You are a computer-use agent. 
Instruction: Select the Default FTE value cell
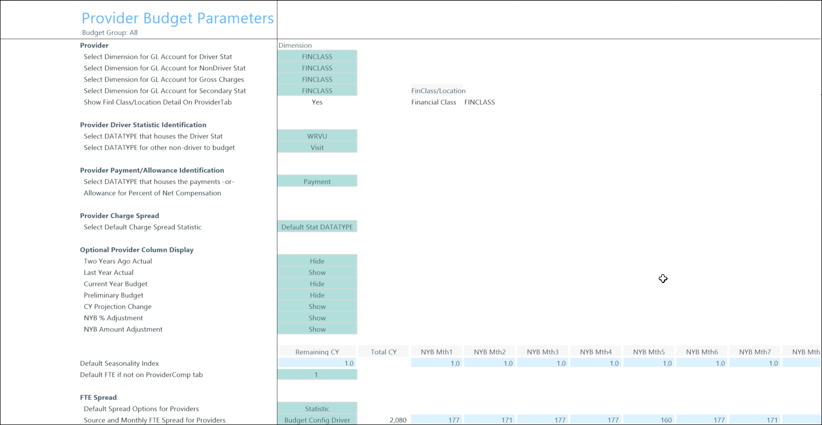pos(317,375)
